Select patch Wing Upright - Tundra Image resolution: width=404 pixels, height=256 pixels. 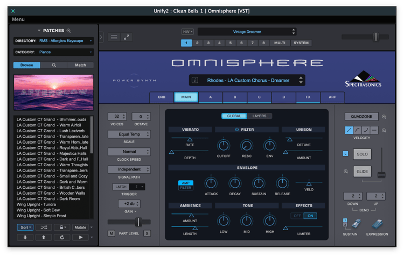[36, 204]
